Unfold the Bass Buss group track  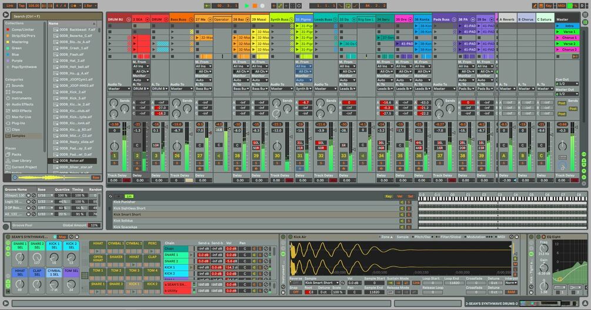coord(191,19)
